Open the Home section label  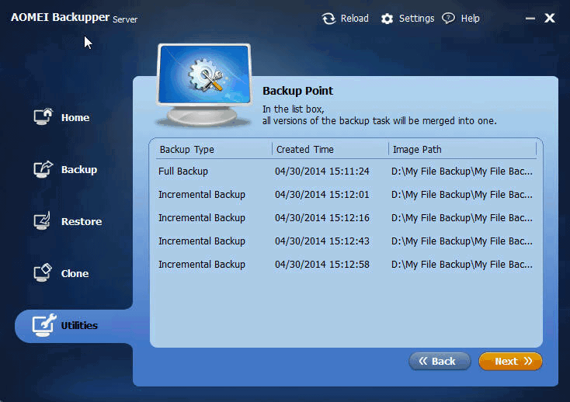(75, 118)
